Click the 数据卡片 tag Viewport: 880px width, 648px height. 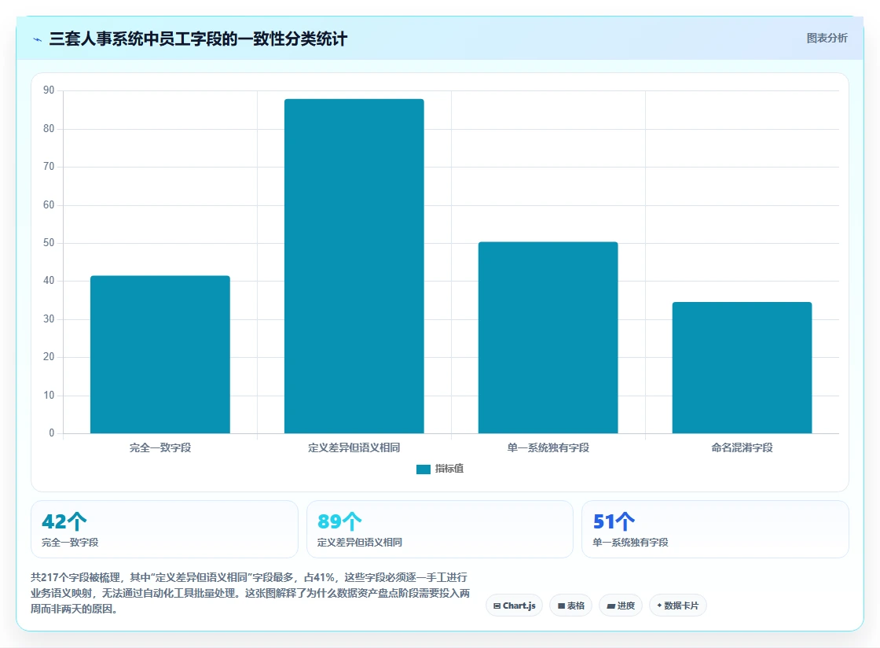pyautogui.click(x=678, y=606)
